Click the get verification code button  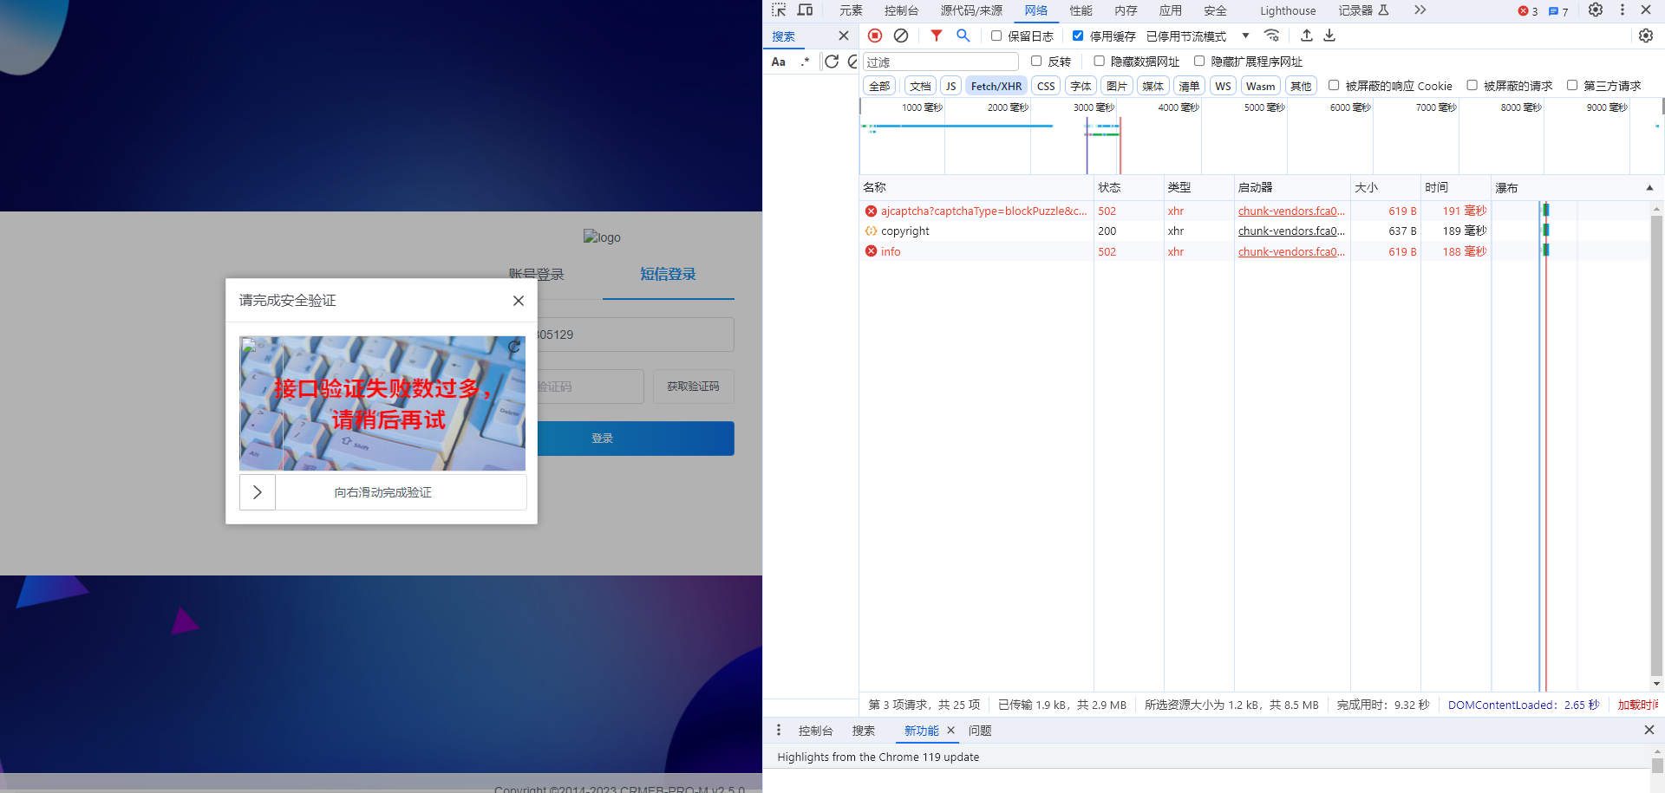click(693, 387)
